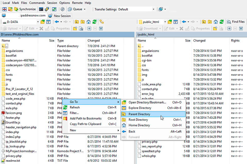Select Filter... in the context menu

pyautogui.click(x=91, y=113)
